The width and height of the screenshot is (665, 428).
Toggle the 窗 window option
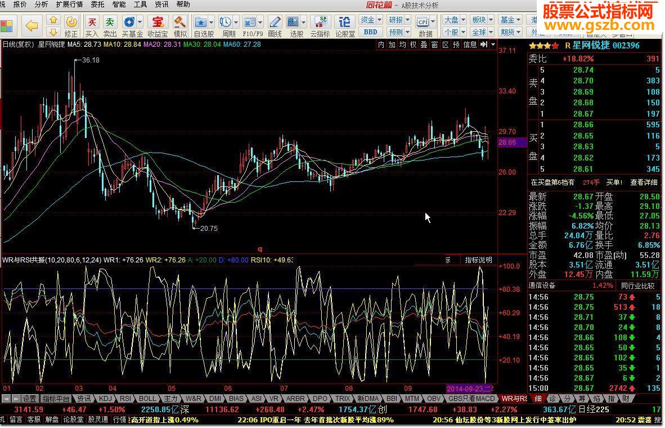click(435, 44)
